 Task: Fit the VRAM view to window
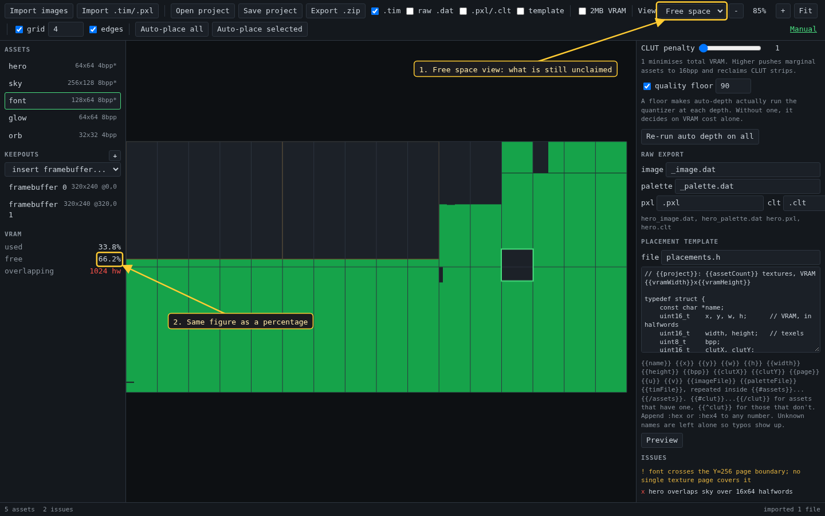806,11
